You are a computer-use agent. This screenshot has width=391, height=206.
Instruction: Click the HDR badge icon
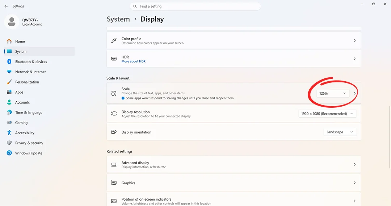coord(114,59)
